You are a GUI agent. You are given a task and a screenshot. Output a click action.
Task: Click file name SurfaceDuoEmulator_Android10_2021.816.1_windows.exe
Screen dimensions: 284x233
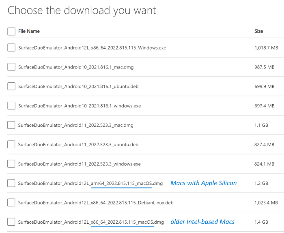point(80,106)
